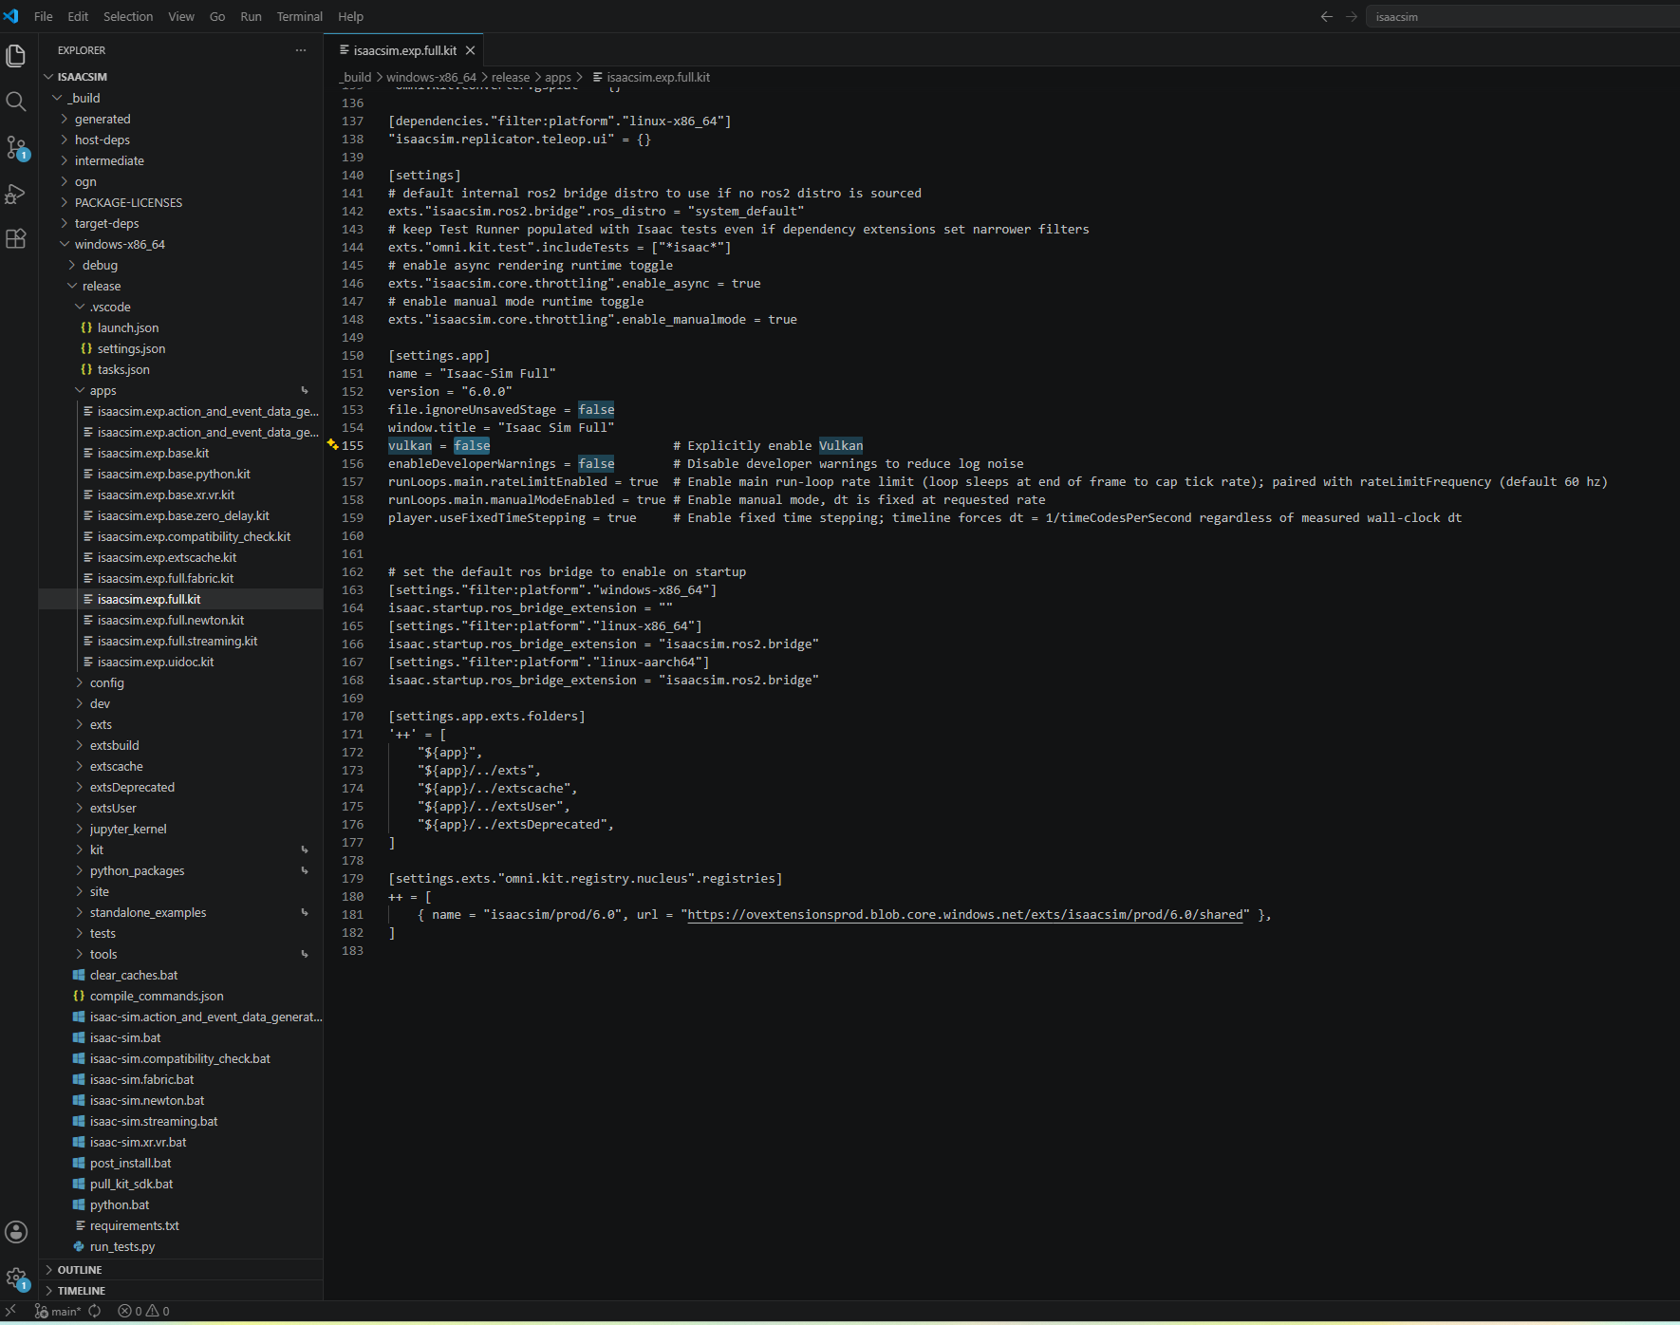Go forward with navigation arrow
This screenshot has height=1325, width=1680.
click(1352, 16)
